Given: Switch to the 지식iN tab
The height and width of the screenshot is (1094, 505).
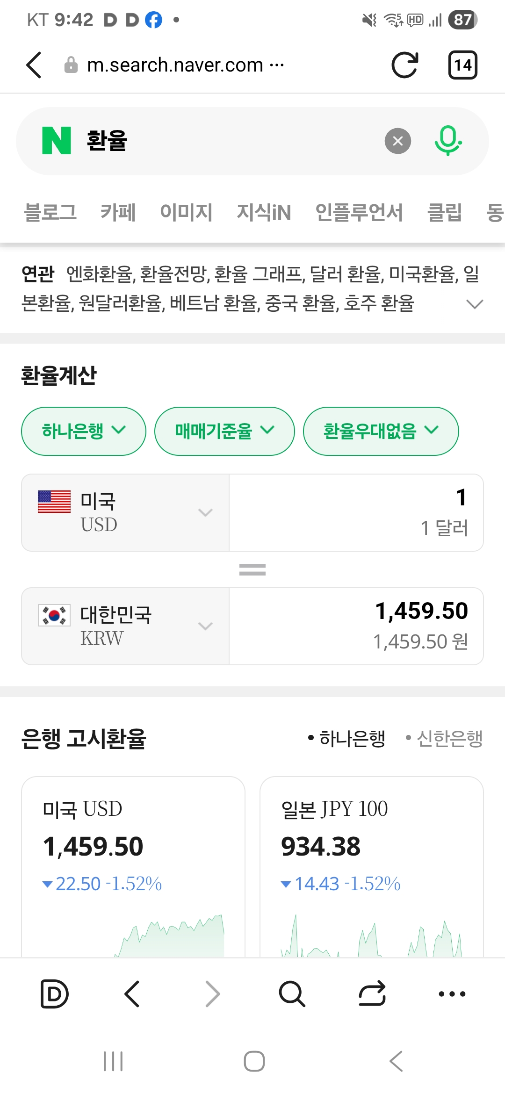Looking at the screenshot, I should (264, 212).
